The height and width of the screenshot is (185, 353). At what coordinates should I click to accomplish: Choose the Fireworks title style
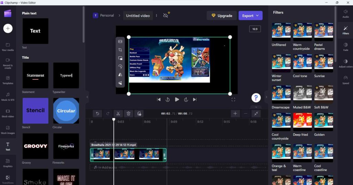click(x=66, y=146)
